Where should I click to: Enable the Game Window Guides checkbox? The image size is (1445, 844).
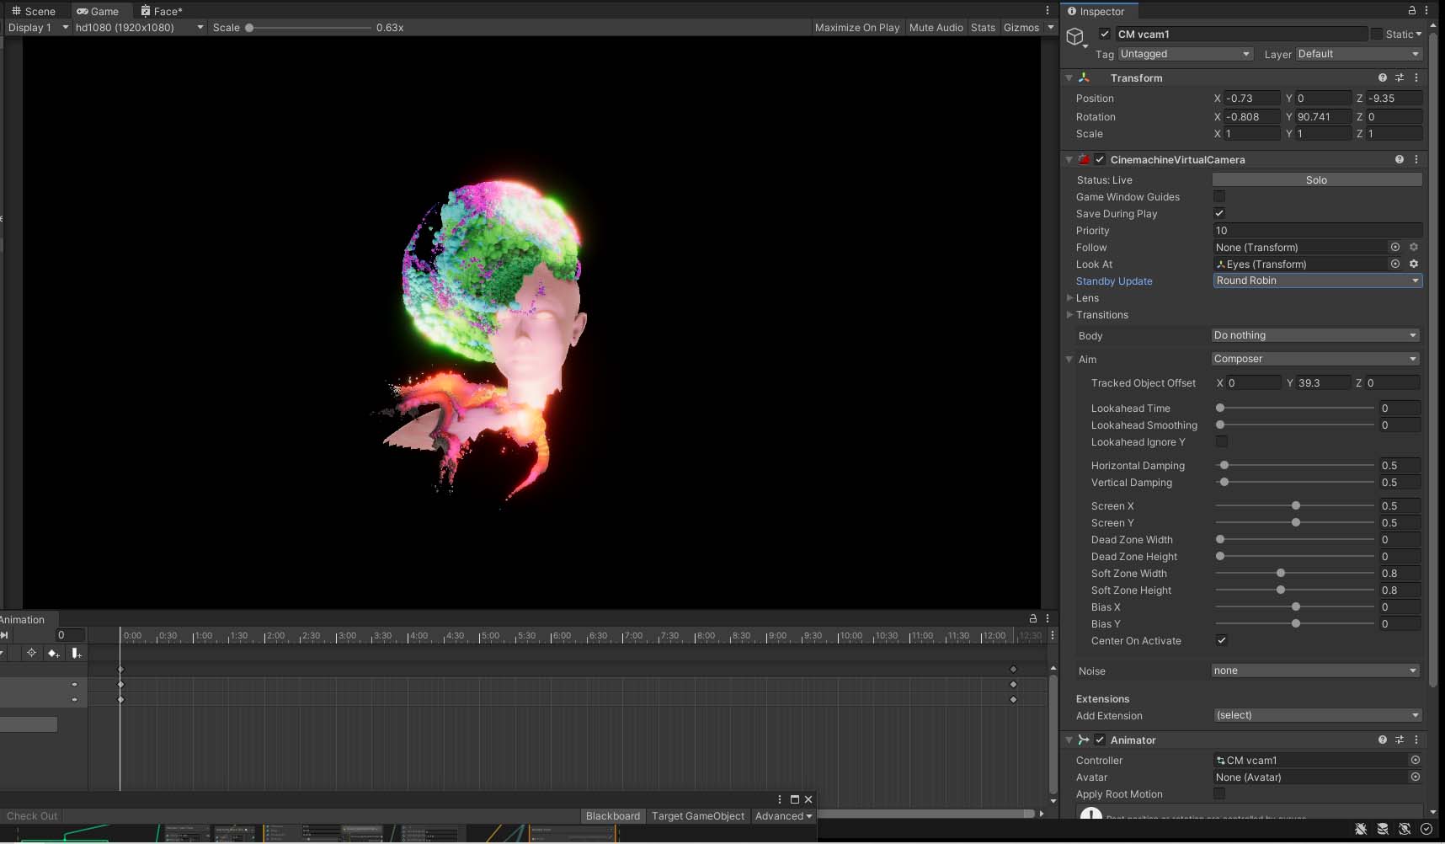tap(1219, 196)
